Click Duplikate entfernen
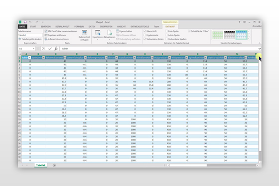This screenshot has width=279, height=186. coord(55,35)
